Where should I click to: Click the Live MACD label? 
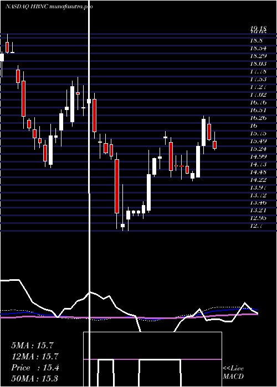(x=233, y=373)
